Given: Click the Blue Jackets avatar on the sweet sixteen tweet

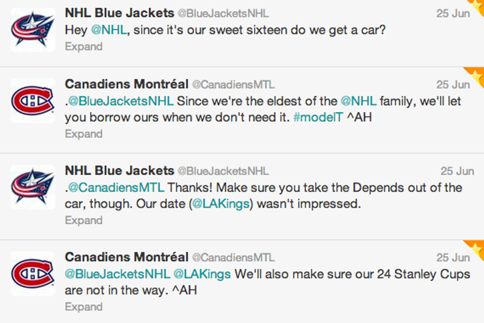Looking at the screenshot, I should [x=33, y=30].
